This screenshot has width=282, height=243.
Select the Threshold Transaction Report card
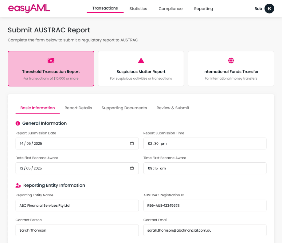click(x=51, y=69)
